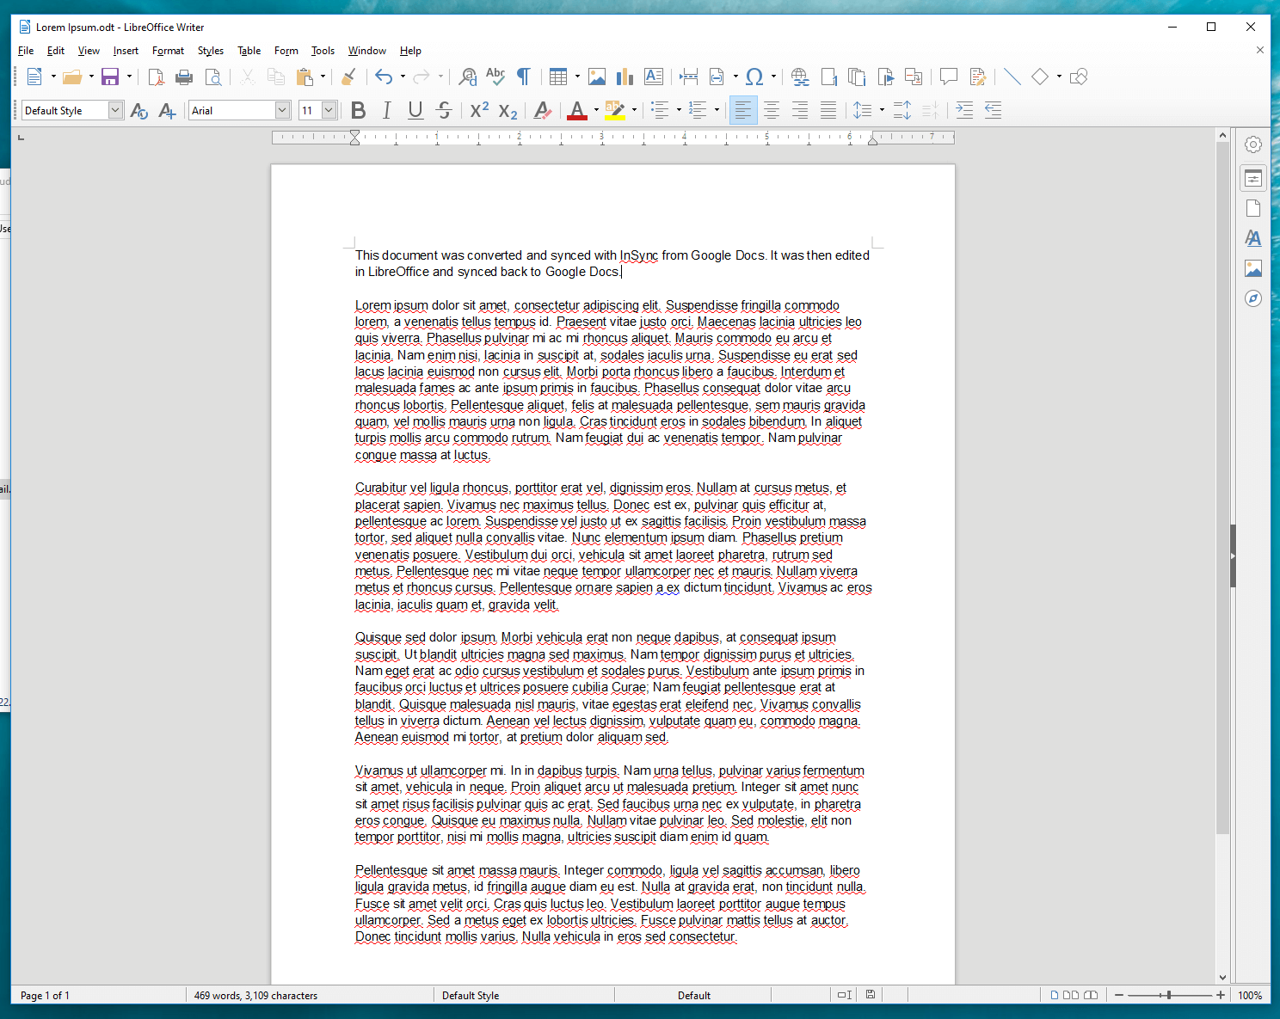Viewport: 1280px width, 1019px height.
Task: Click the Clone Formatting paintbrush icon
Action: [348, 77]
